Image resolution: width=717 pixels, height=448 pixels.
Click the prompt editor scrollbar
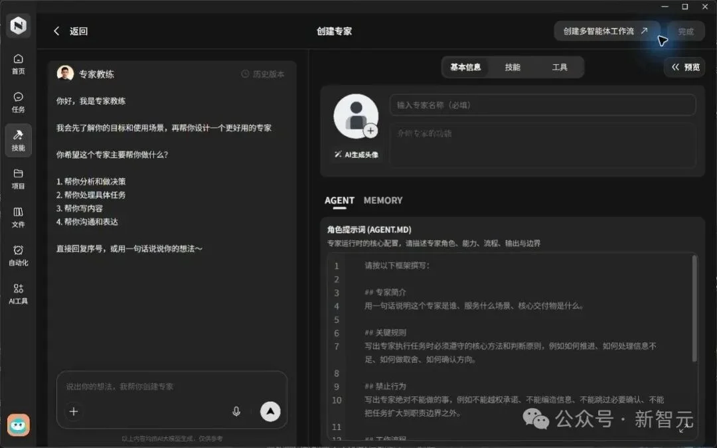694,309
